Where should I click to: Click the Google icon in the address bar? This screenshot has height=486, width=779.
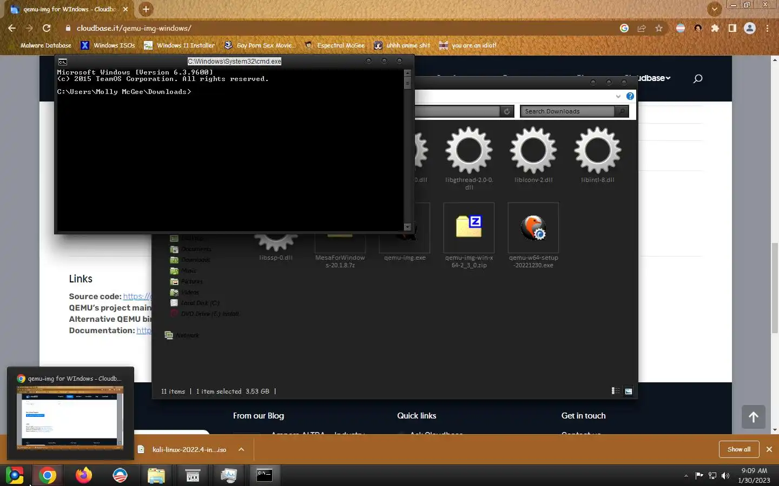pyautogui.click(x=624, y=28)
